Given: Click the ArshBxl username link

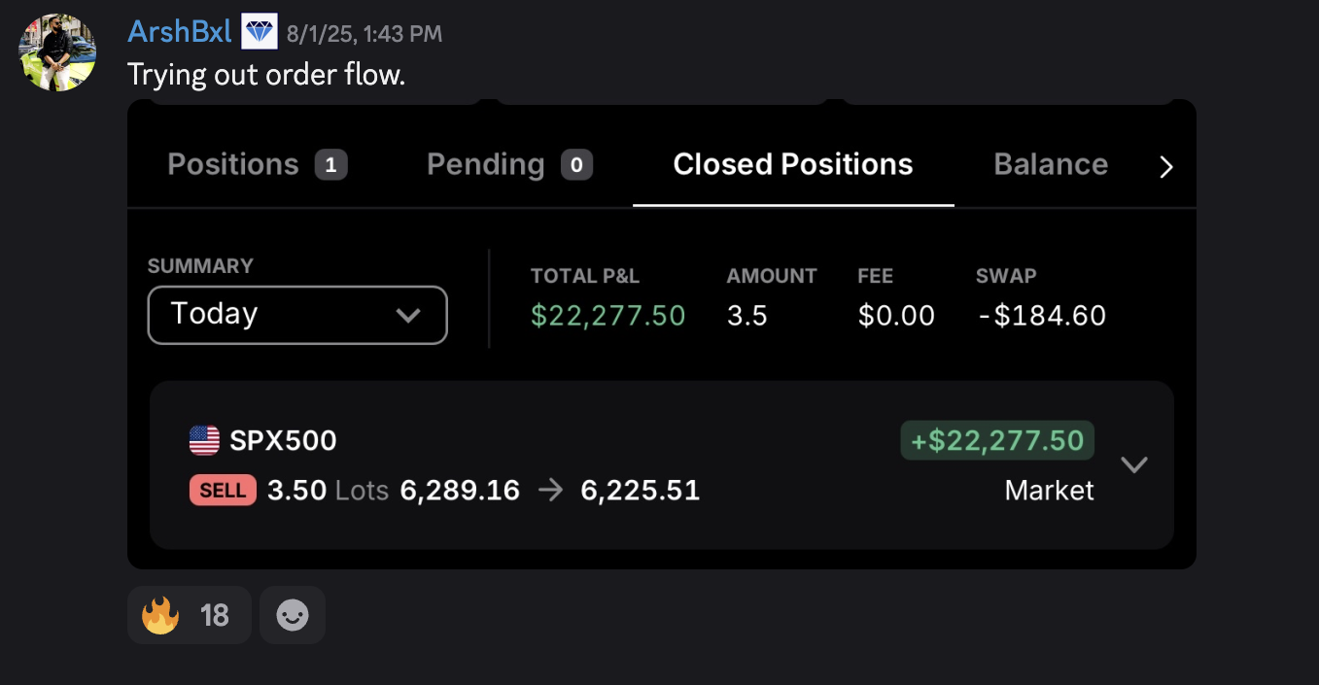Looking at the screenshot, I should (x=180, y=32).
